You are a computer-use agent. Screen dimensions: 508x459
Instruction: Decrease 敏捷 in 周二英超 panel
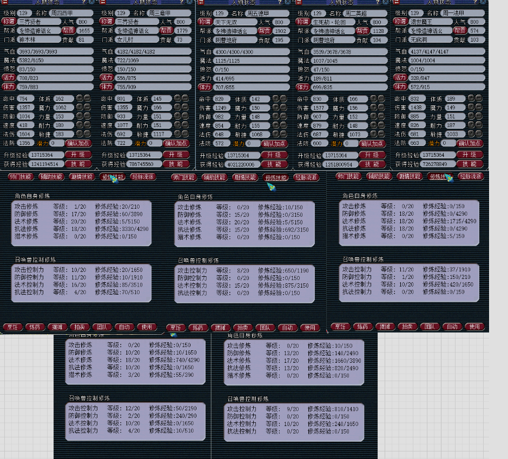[381, 135]
